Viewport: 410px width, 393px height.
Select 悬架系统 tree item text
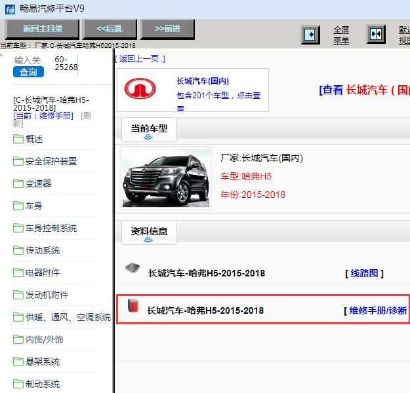click(43, 362)
